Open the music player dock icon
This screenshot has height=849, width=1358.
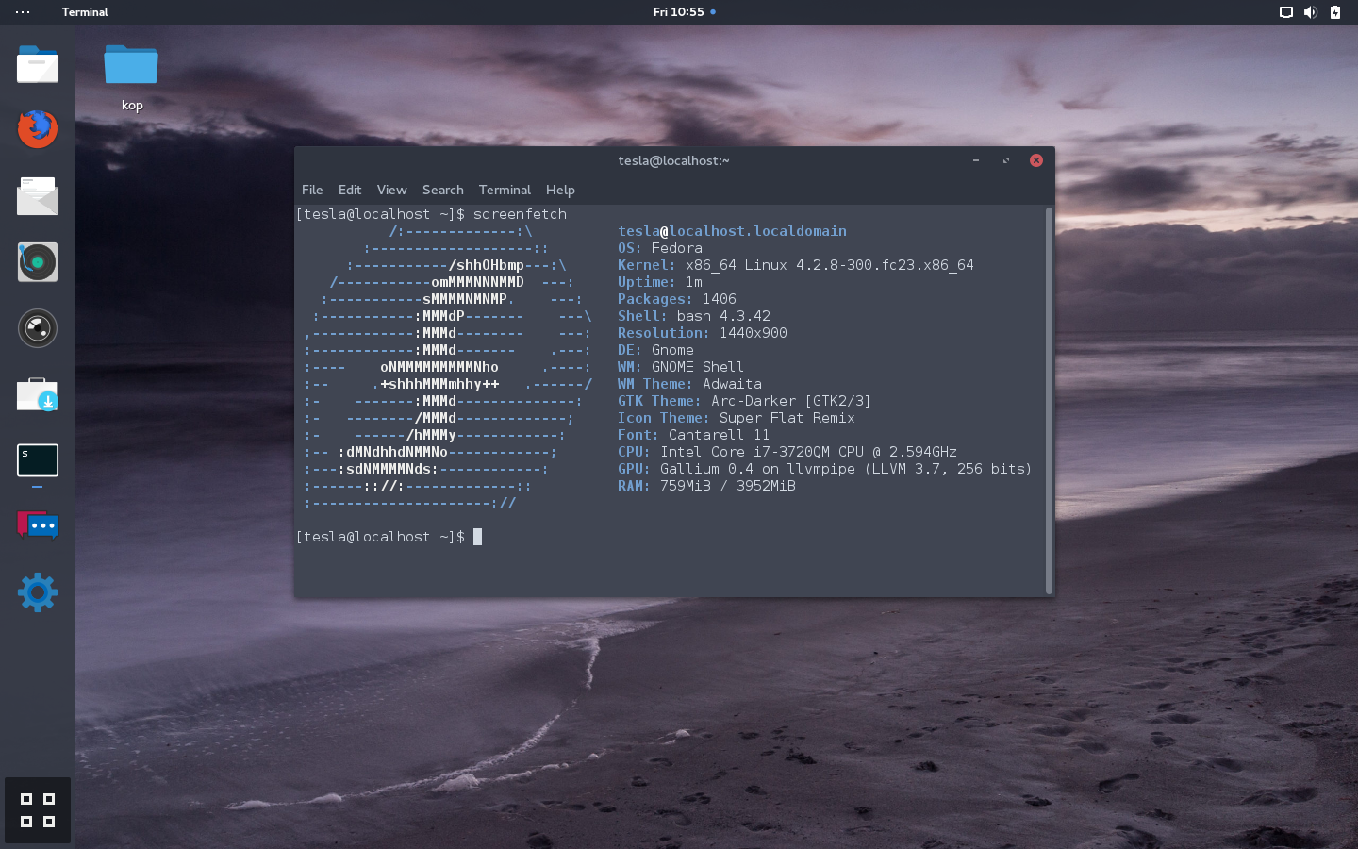click(38, 262)
